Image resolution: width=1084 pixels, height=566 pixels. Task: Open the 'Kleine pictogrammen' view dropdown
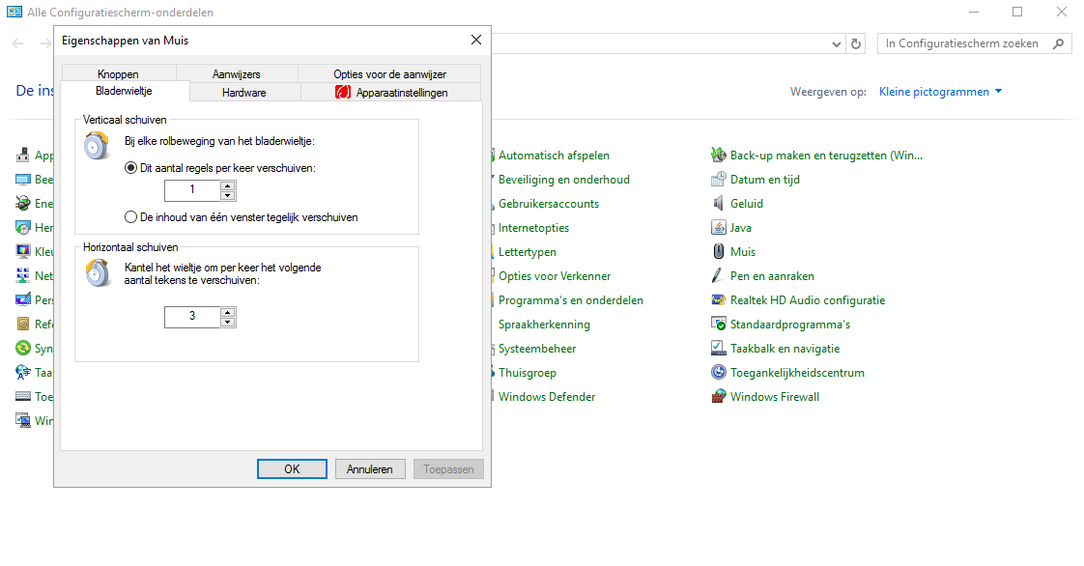940,92
